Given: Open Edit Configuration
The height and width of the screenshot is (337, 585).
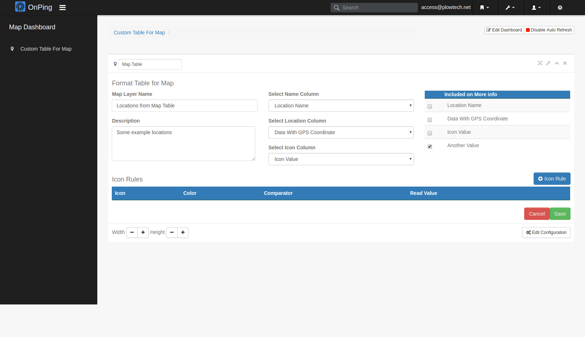Looking at the screenshot, I should pyautogui.click(x=546, y=233).
